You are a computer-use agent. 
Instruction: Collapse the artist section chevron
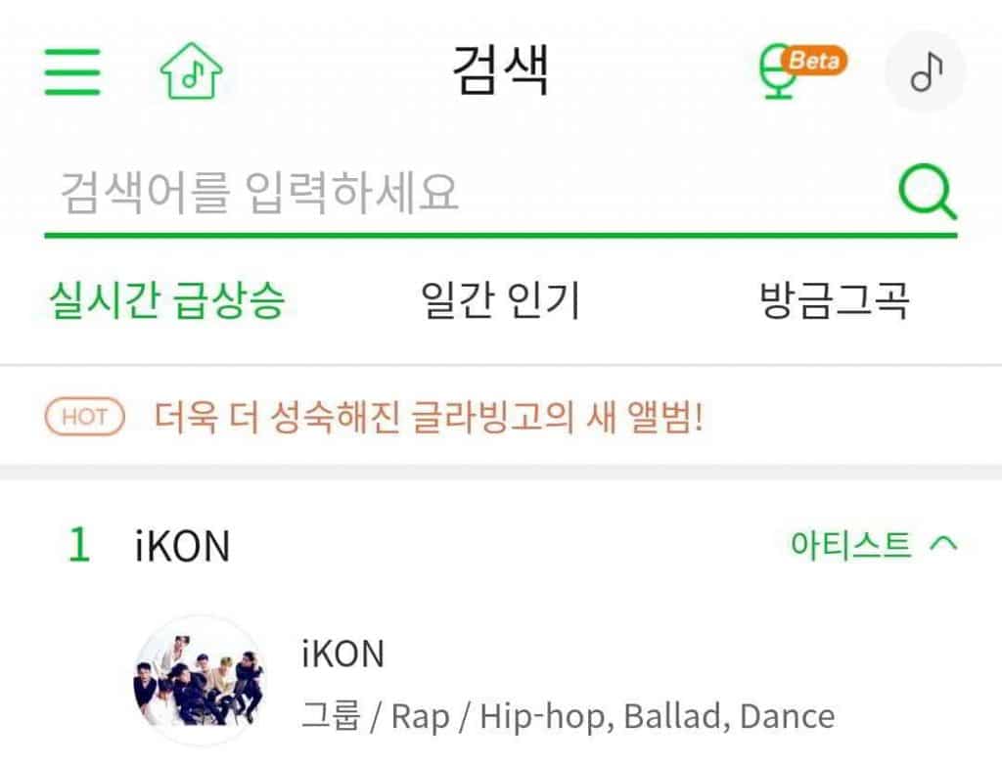coord(943,544)
